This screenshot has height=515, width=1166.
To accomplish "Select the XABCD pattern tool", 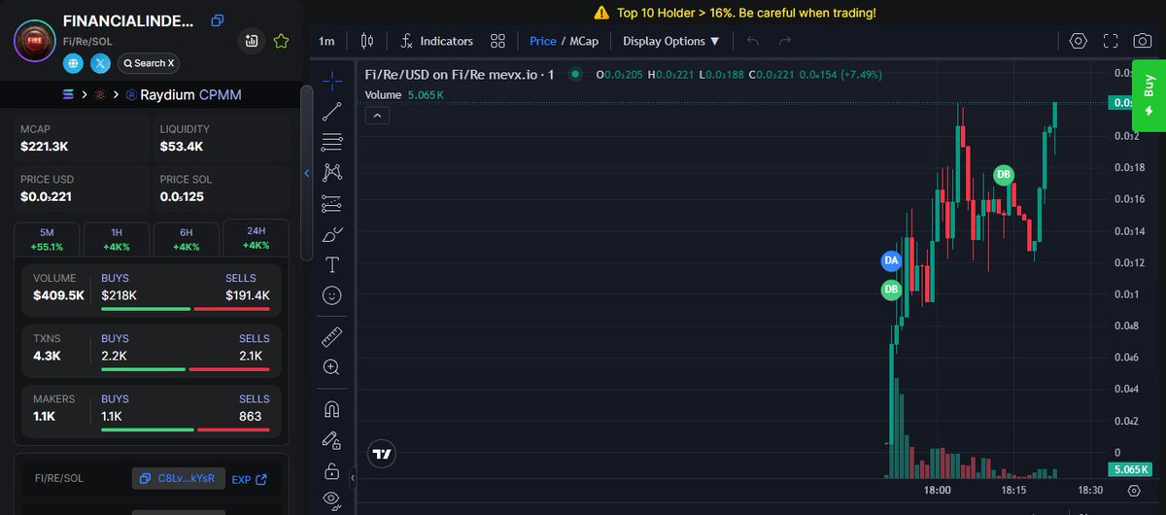I will (332, 173).
